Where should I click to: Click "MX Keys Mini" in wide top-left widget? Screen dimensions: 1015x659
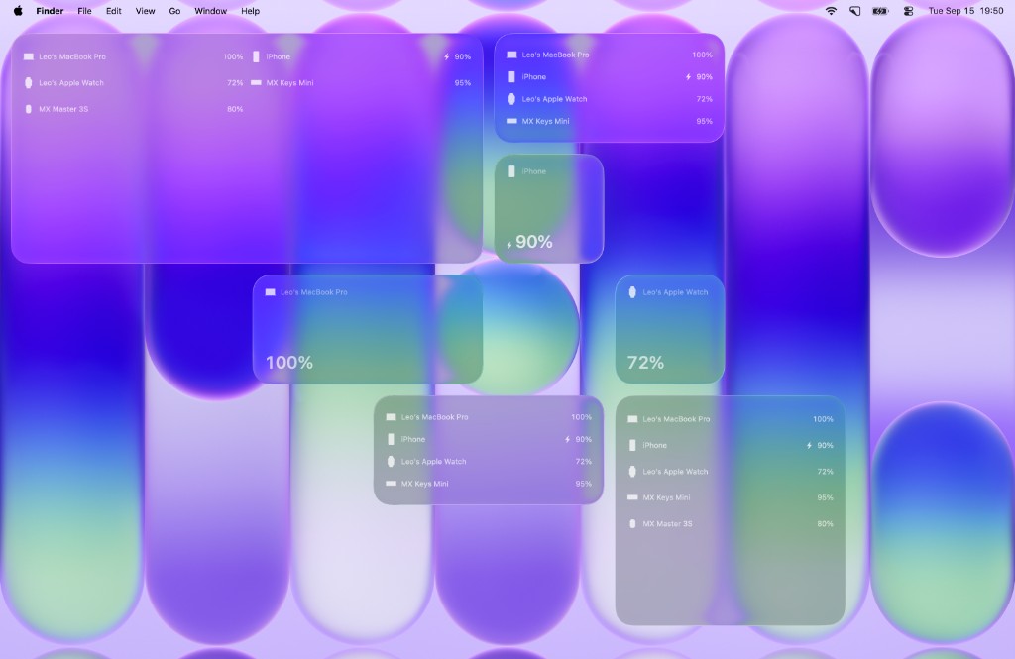coord(290,83)
